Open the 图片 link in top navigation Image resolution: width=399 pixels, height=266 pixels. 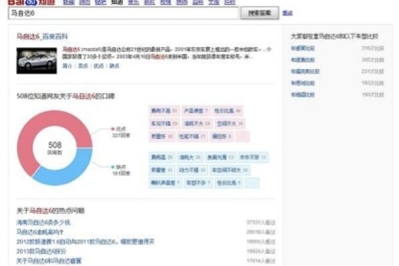[150, 2]
